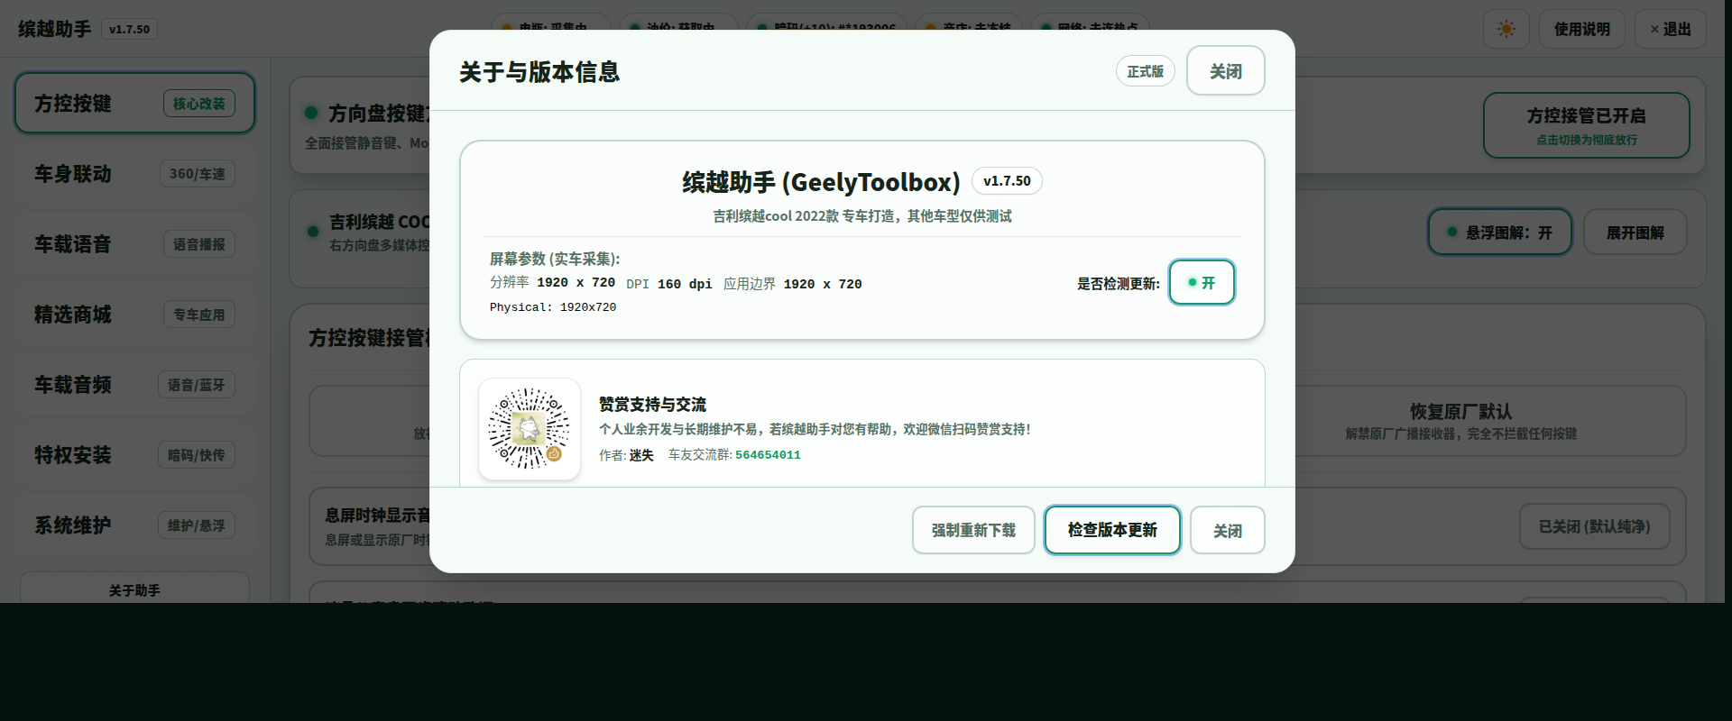This screenshot has width=1732, height=721.
Task: Click the 已关闭 (默认纯净) toggle button
Action: point(1594,526)
